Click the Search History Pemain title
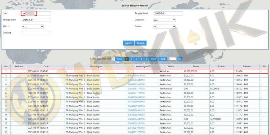 [135, 6]
